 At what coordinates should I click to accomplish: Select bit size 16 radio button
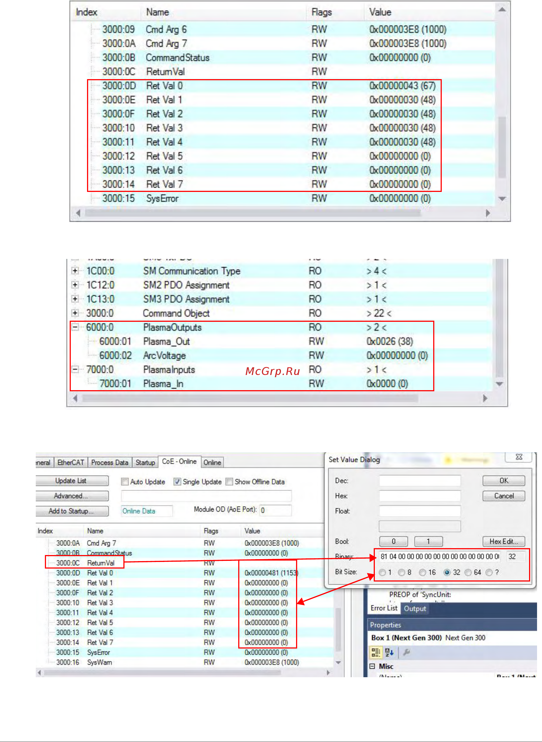422,572
